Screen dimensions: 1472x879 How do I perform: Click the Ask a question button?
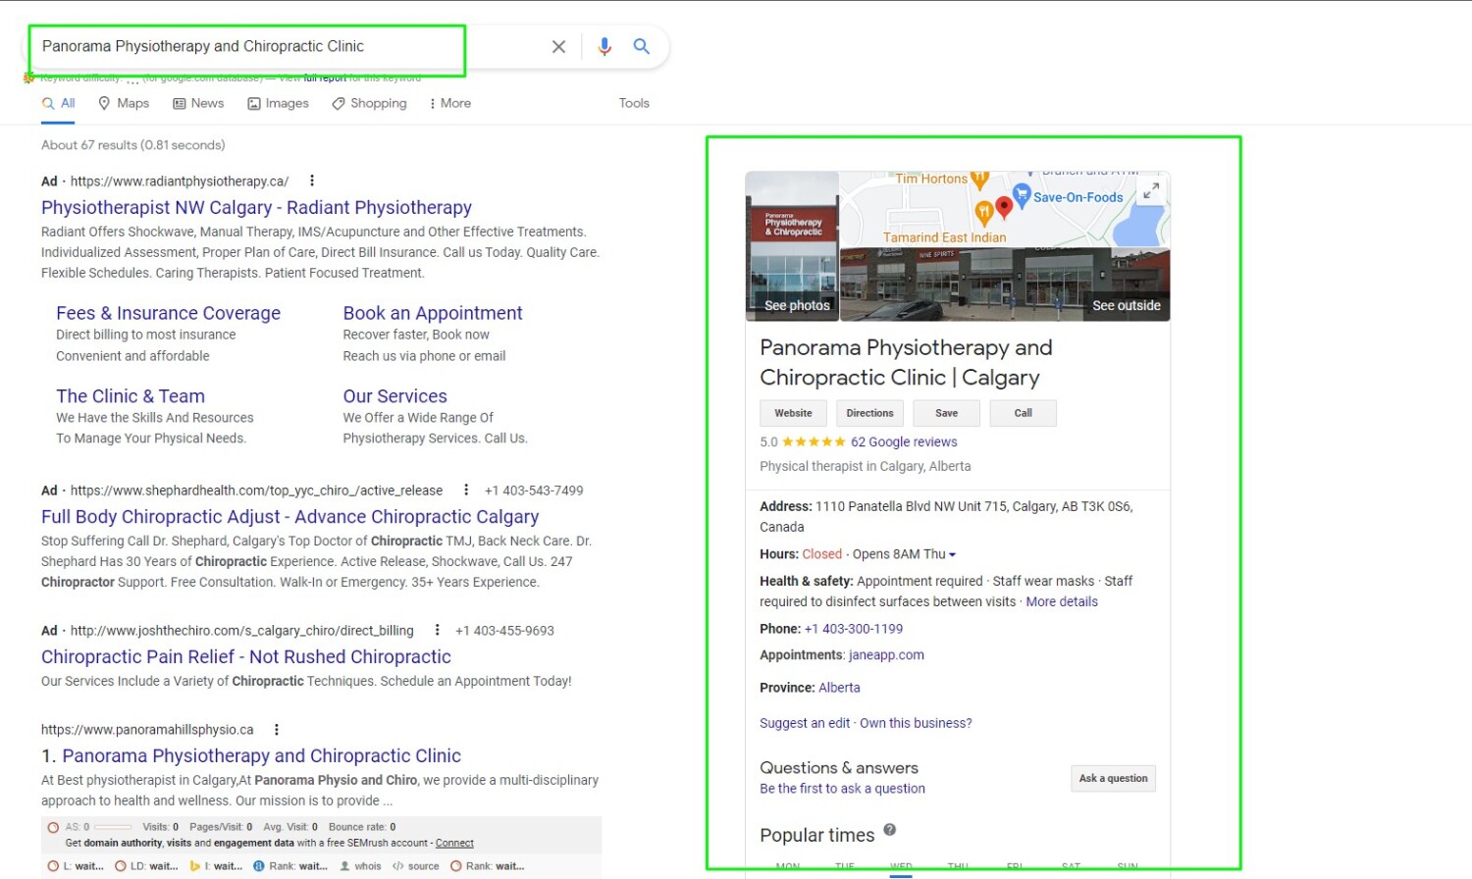[x=1113, y=778]
